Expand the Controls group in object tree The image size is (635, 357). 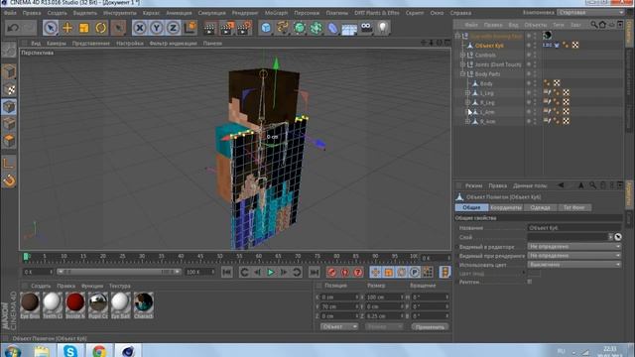pyautogui.click(x=462, y=56)
